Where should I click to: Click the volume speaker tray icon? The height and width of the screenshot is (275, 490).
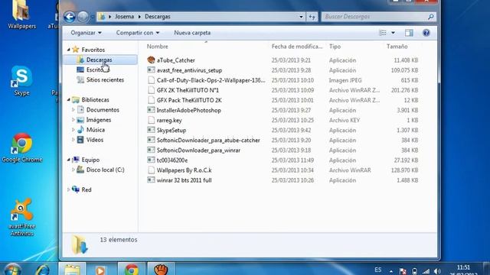tap(437, 272)
